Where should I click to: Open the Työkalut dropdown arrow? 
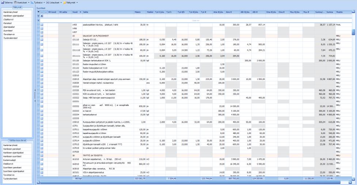point(44,3)
